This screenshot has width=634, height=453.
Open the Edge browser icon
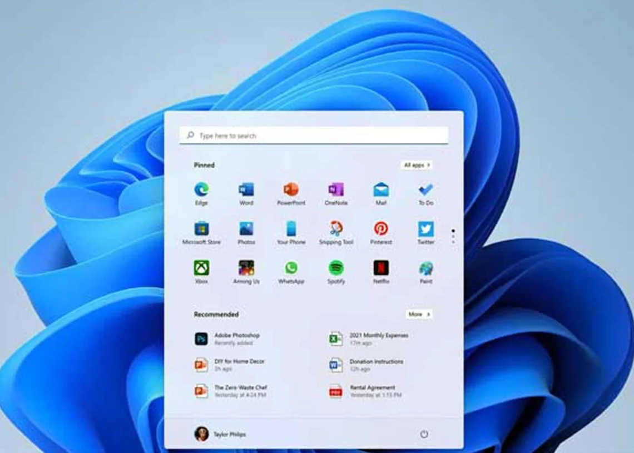click(201, 190)
